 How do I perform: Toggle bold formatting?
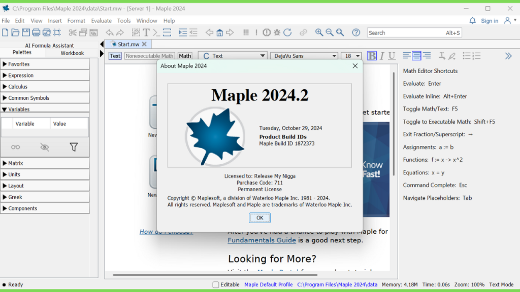[372, 56]
